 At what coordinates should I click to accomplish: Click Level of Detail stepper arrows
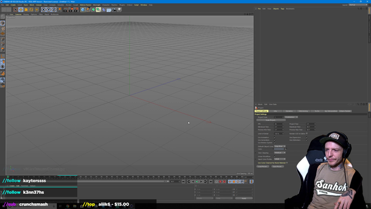(283, 134)
